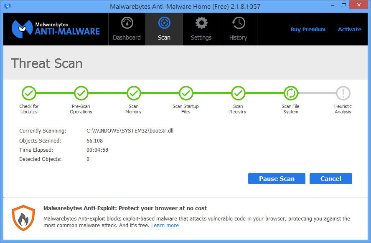Click the Scan Memory checkmark icon
371x243 pixels.
click(x=134, y=93)
